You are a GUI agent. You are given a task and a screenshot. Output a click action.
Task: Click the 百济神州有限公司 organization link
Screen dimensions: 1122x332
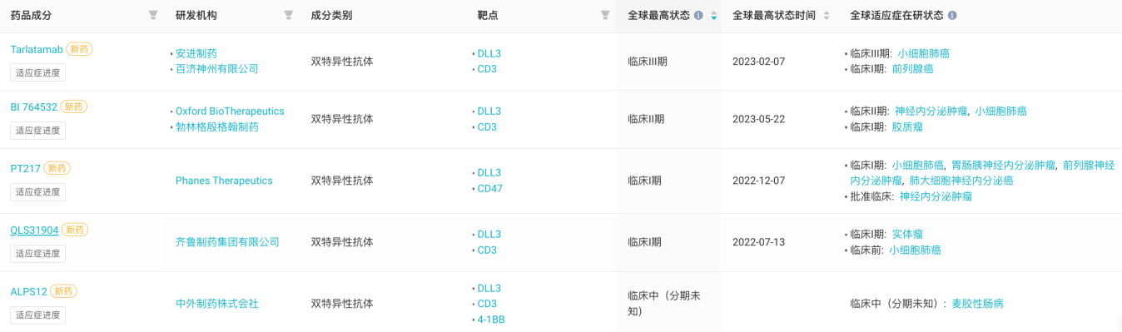pyautogui.click(x=217, y=69)
